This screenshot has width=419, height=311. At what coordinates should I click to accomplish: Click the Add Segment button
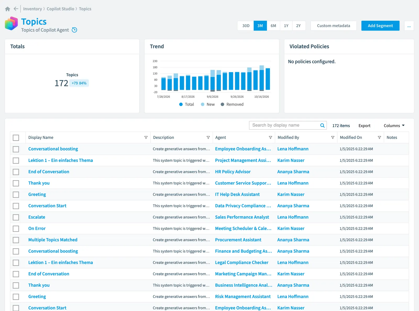tap(380, 26)
